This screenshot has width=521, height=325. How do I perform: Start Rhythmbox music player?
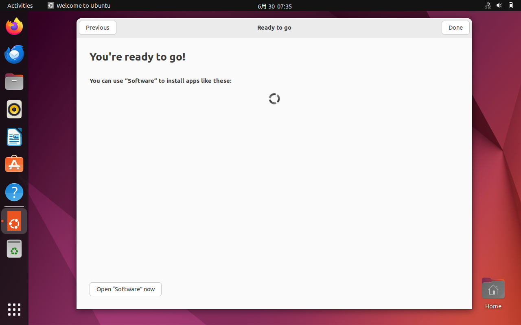[14, 110]
